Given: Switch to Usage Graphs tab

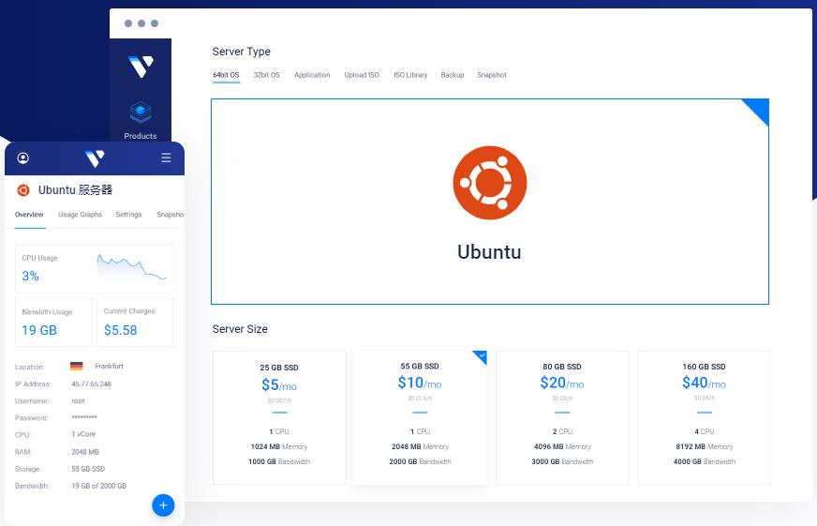Looking at the screenshot, I should click(x=81, y=215).
